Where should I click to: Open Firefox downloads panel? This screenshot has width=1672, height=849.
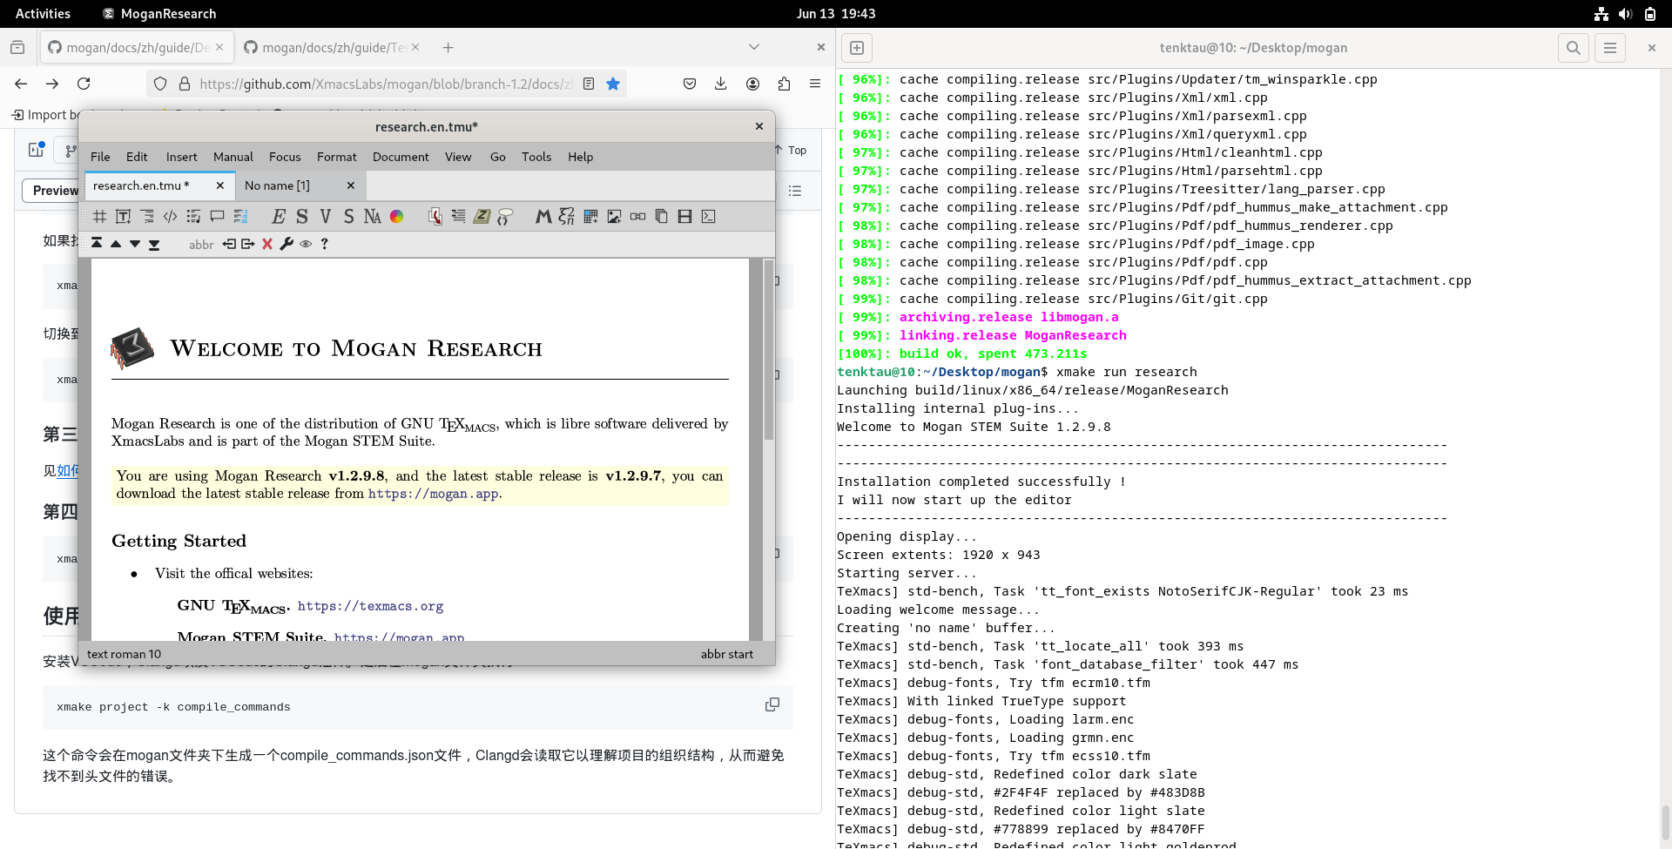tap(720, 84)
